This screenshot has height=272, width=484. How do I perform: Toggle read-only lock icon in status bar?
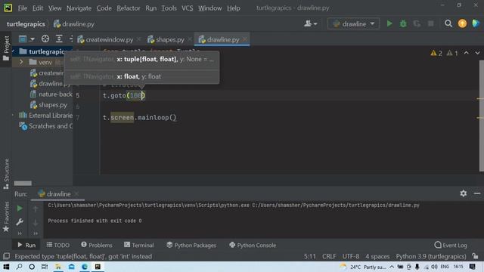point(475,256)
